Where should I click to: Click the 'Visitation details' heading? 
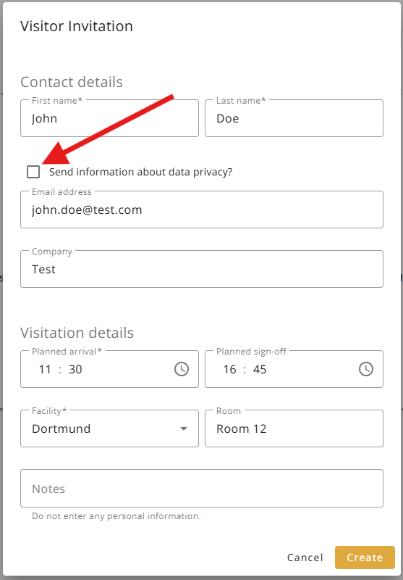(77, 333)
